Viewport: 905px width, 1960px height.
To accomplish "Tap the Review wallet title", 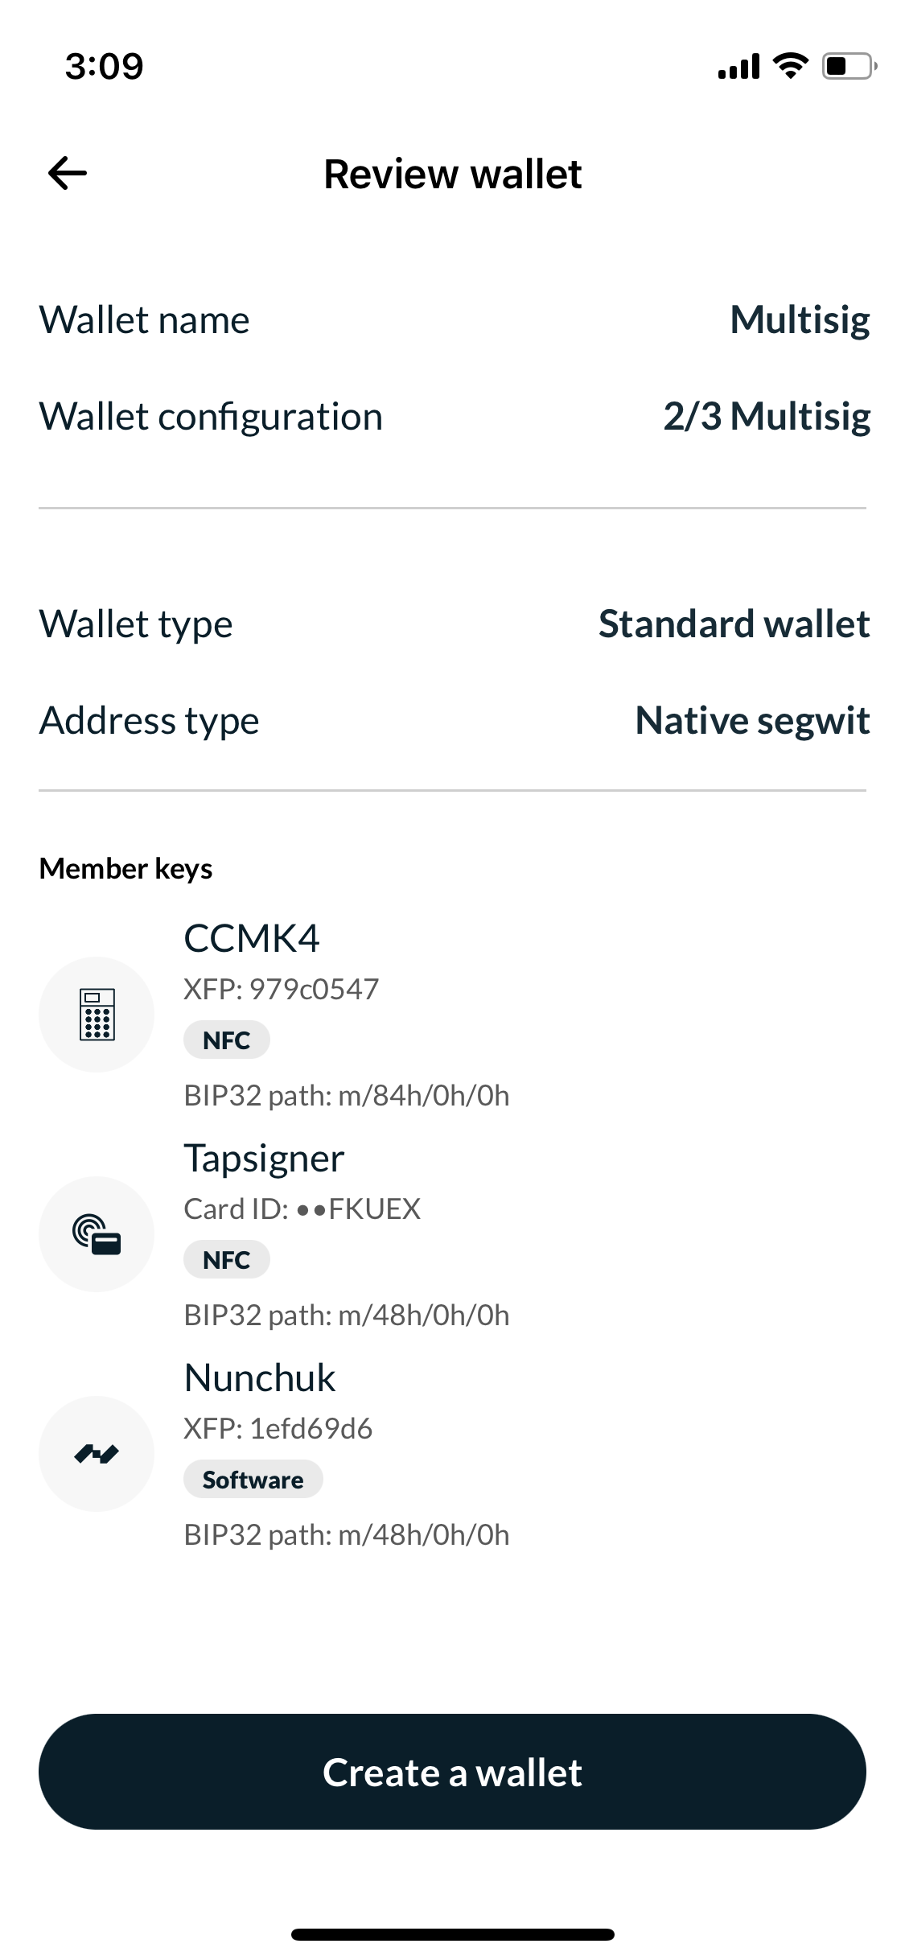I will coord(452,174).
